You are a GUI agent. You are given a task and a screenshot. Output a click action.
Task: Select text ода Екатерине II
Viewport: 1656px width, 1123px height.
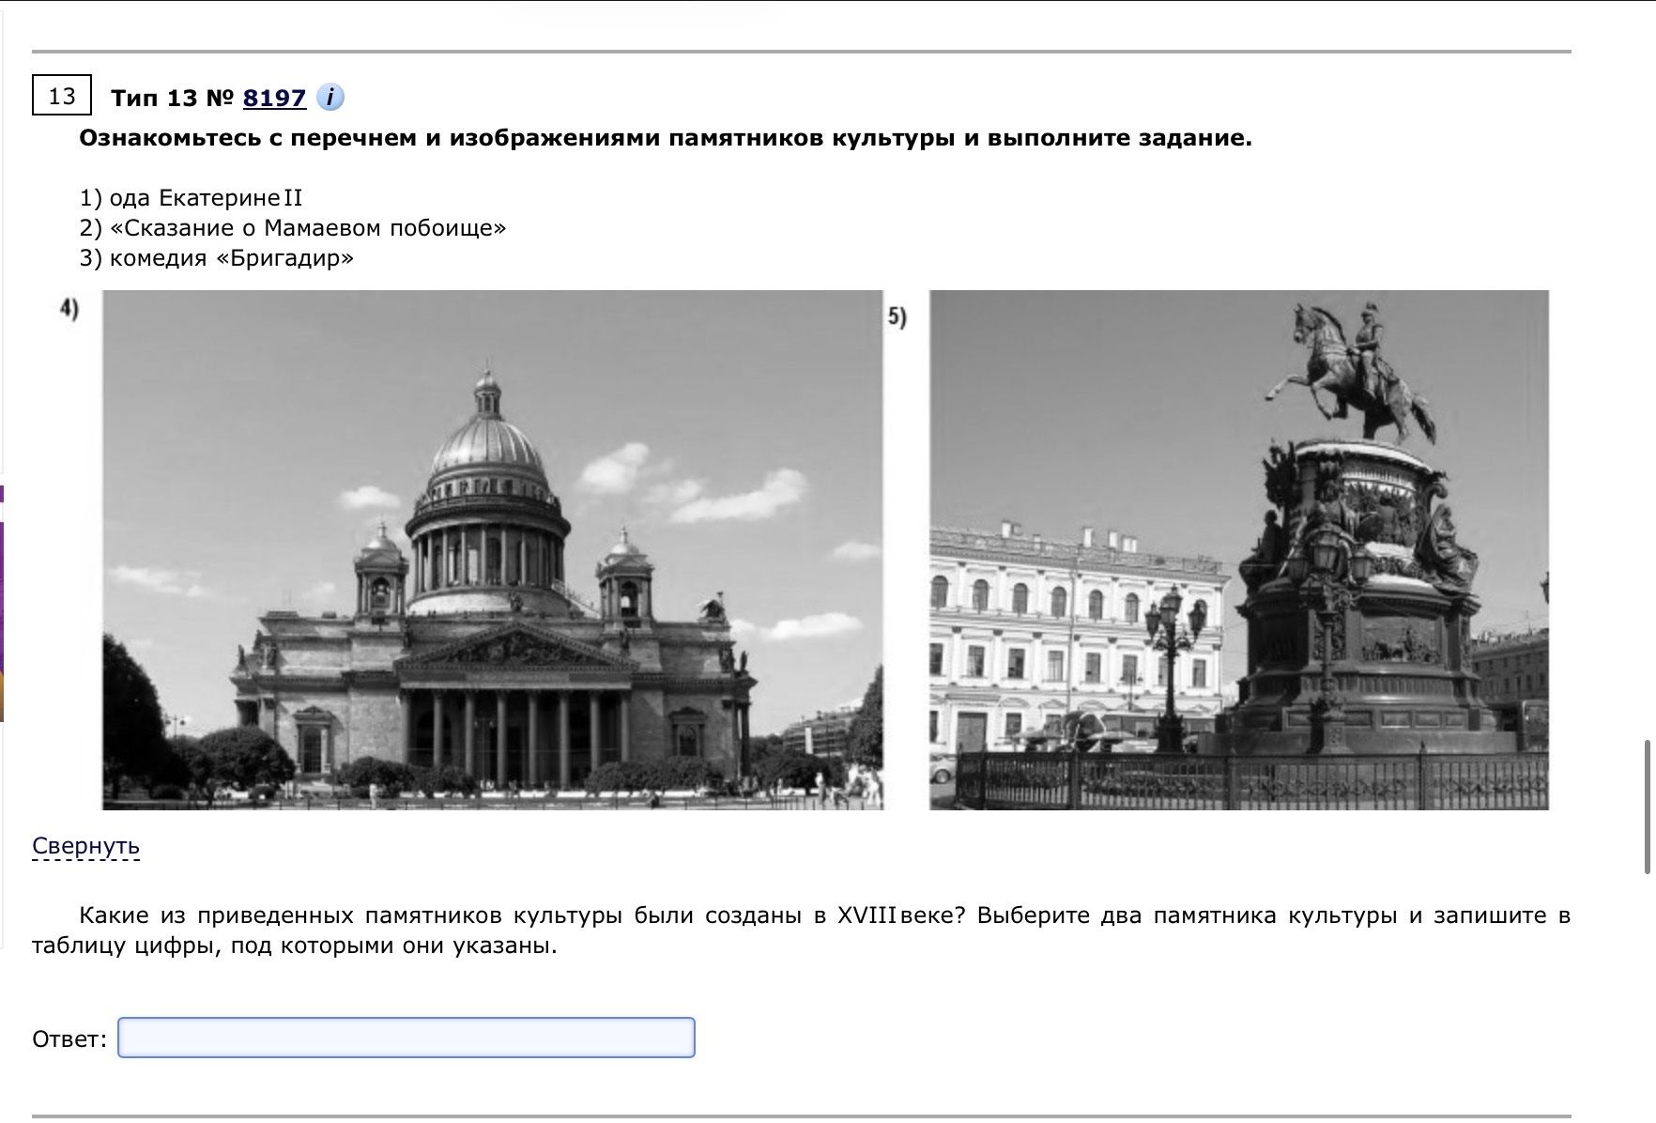coord(206,198)
